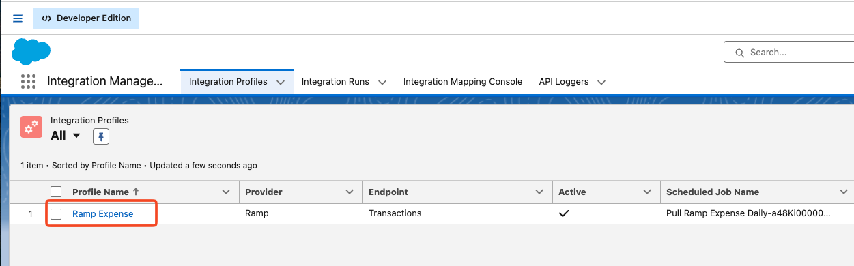The width and height of the screenshot is (854, 266).
Task: Open Endpoint column actions chevron
Action: tap(541, 192)
